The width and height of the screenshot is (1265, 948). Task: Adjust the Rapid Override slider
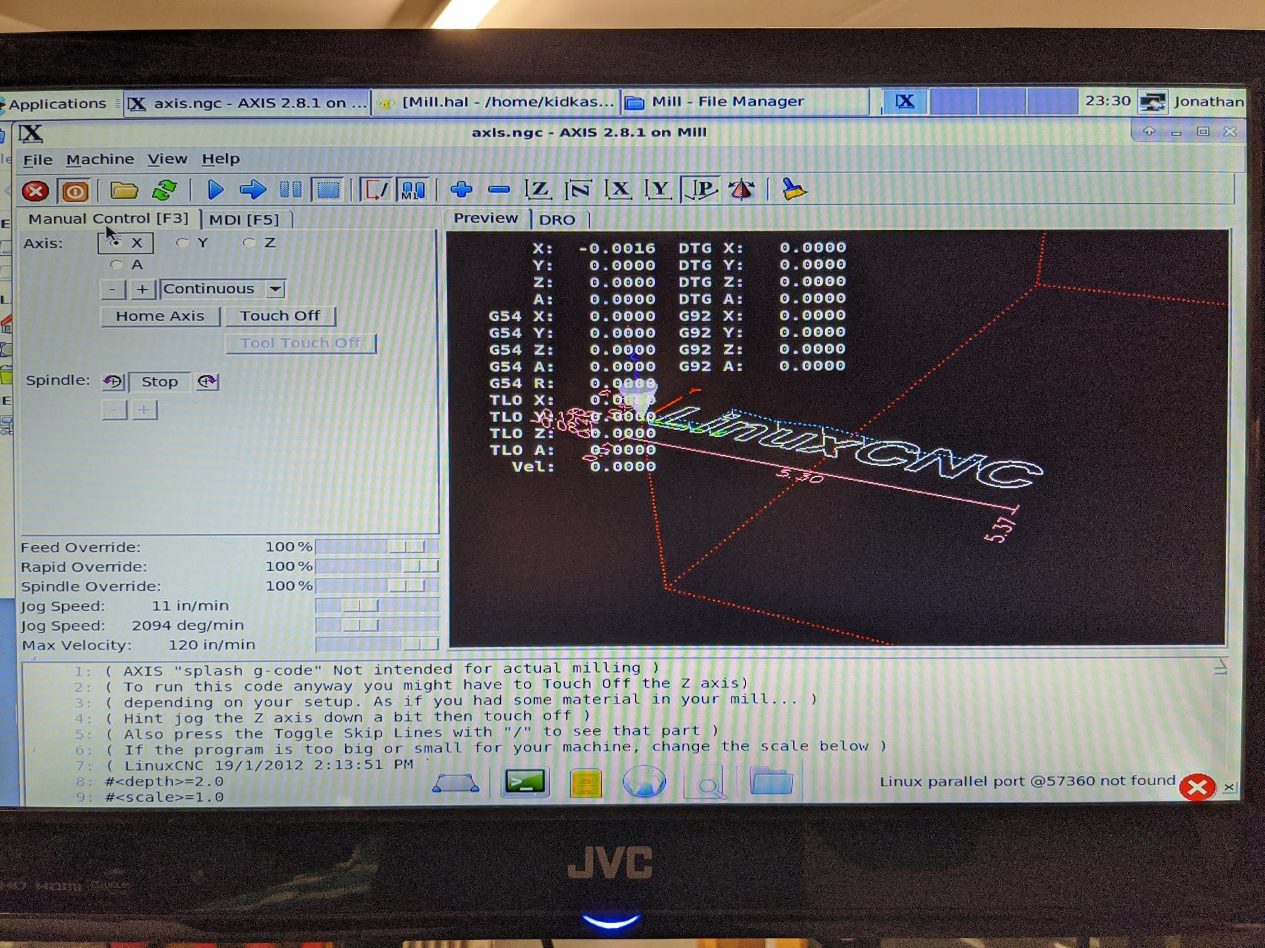pyautogui.click(x=376, y=566)
